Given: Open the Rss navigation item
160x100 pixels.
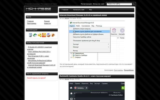Looking at the screenshot, I should [90, 10].
